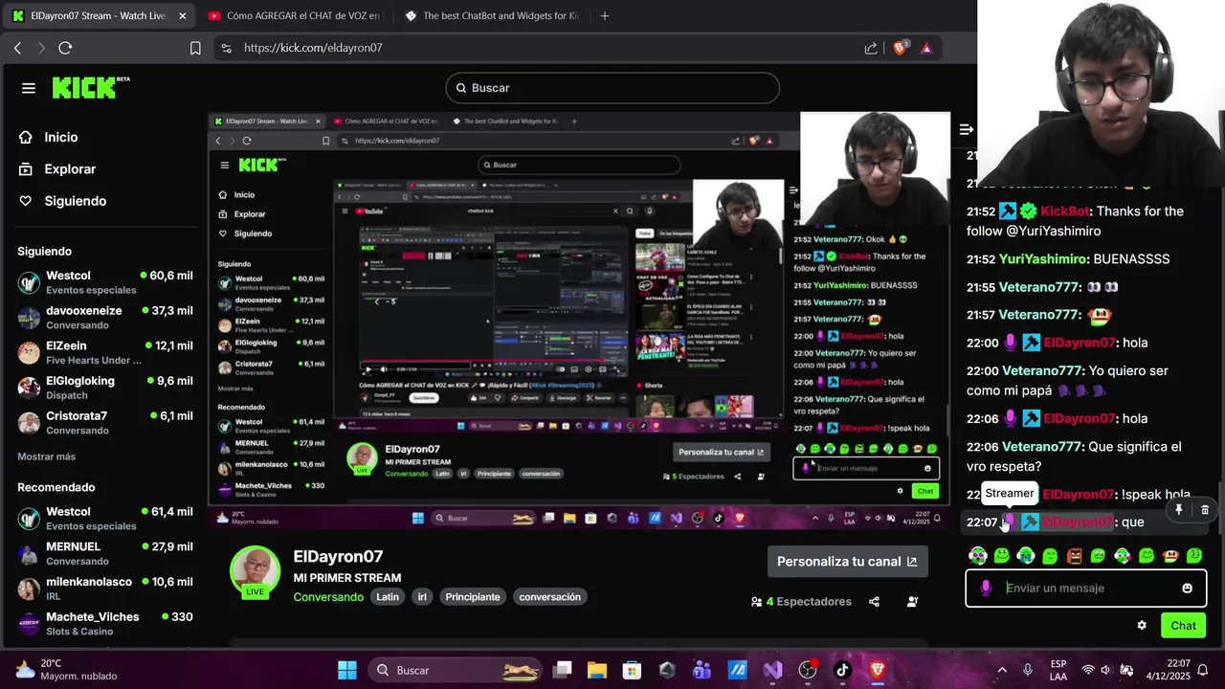Click the Enviar un mensaje field
Image resolution: width=1225 pixels, height=689 pixels.
pos(1085,589)
